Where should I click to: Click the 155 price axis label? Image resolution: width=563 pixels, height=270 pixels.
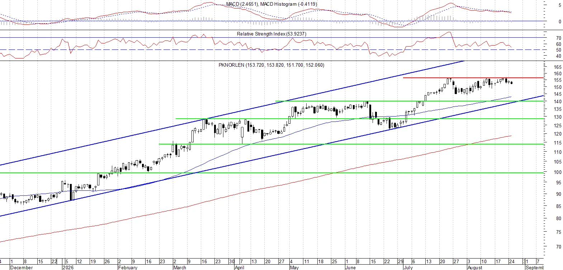point(558,80)
